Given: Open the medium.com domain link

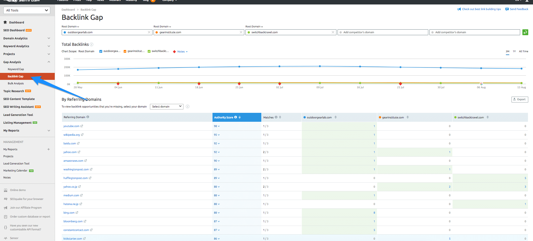Looking at the screenshot, I should (71, 195).
